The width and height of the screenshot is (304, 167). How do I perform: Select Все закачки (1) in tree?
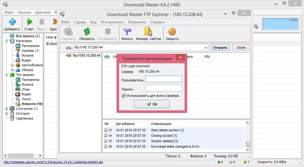click(28, 36)
